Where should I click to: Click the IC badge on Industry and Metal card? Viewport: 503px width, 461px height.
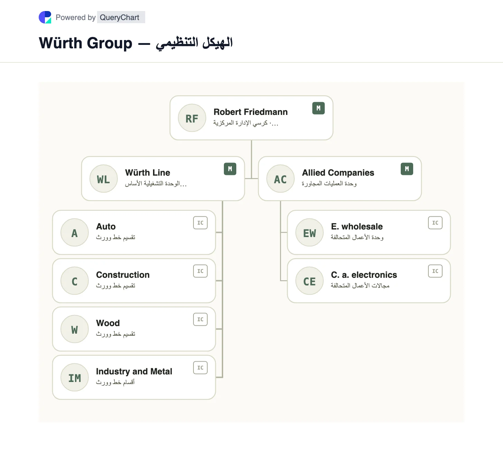tap(200, 368)
